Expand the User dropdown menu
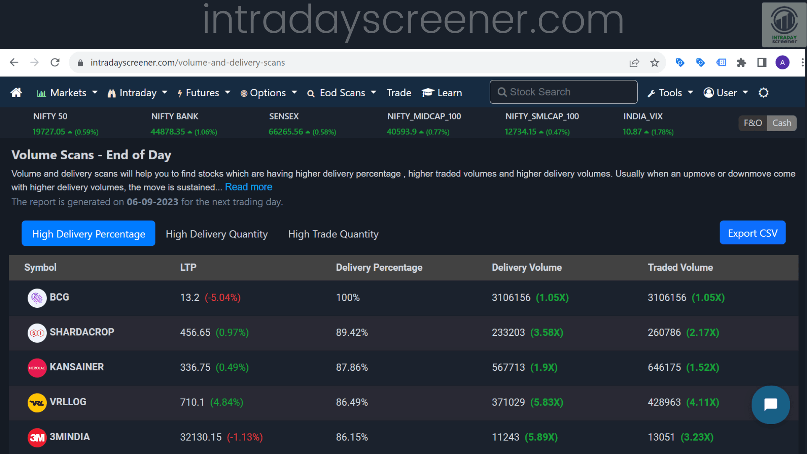Viewport: 807px width, 454px height. coord(726,93)
